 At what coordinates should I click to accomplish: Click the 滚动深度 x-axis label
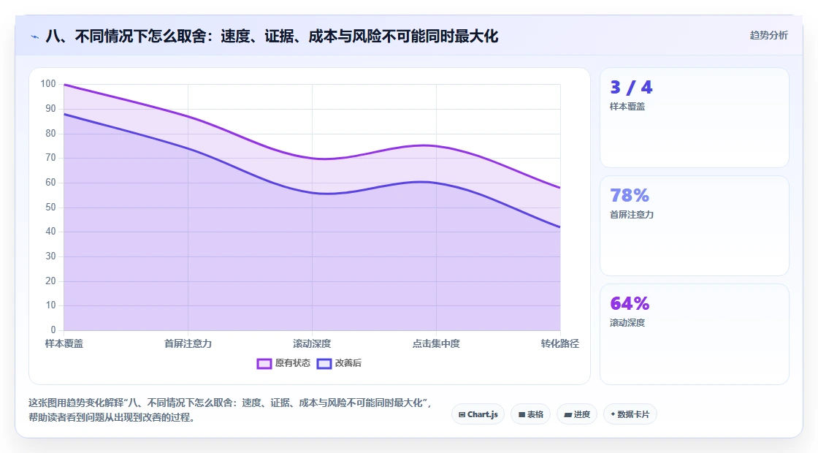coord(312,343)
